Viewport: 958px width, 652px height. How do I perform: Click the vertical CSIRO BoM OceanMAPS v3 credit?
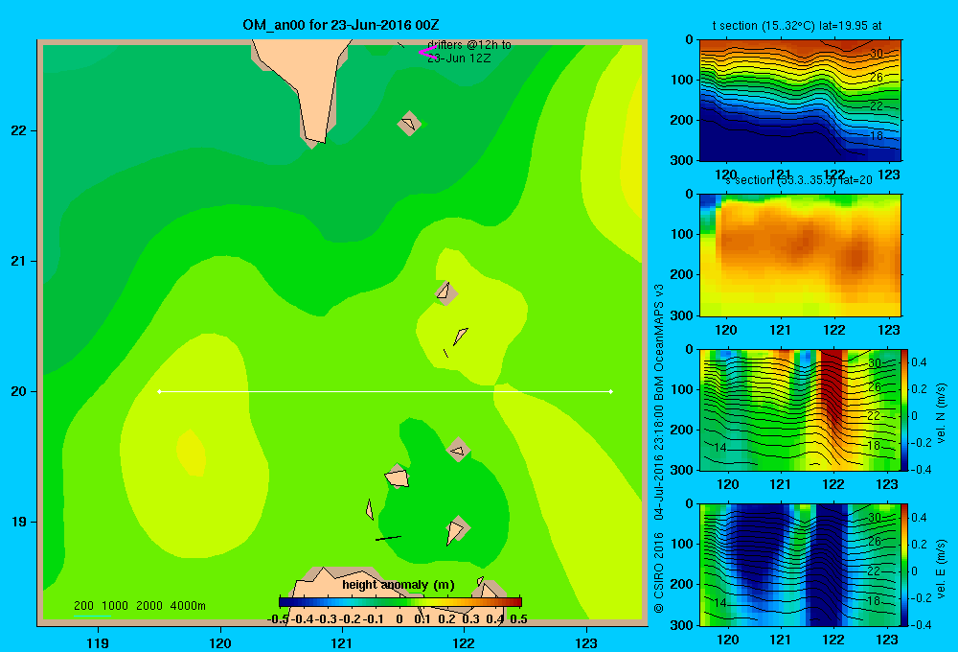click(659, 449)
